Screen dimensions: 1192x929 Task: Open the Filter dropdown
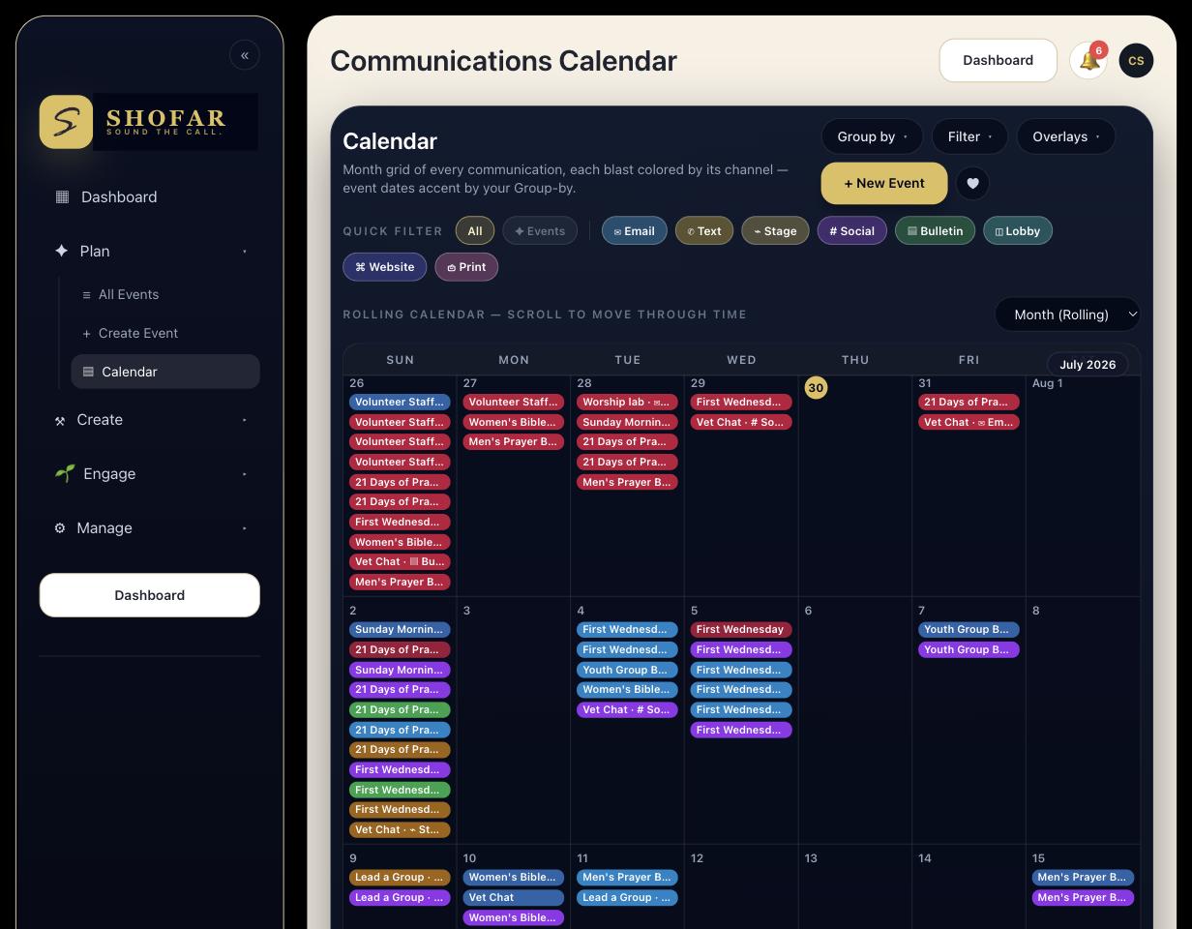point(969,136)
